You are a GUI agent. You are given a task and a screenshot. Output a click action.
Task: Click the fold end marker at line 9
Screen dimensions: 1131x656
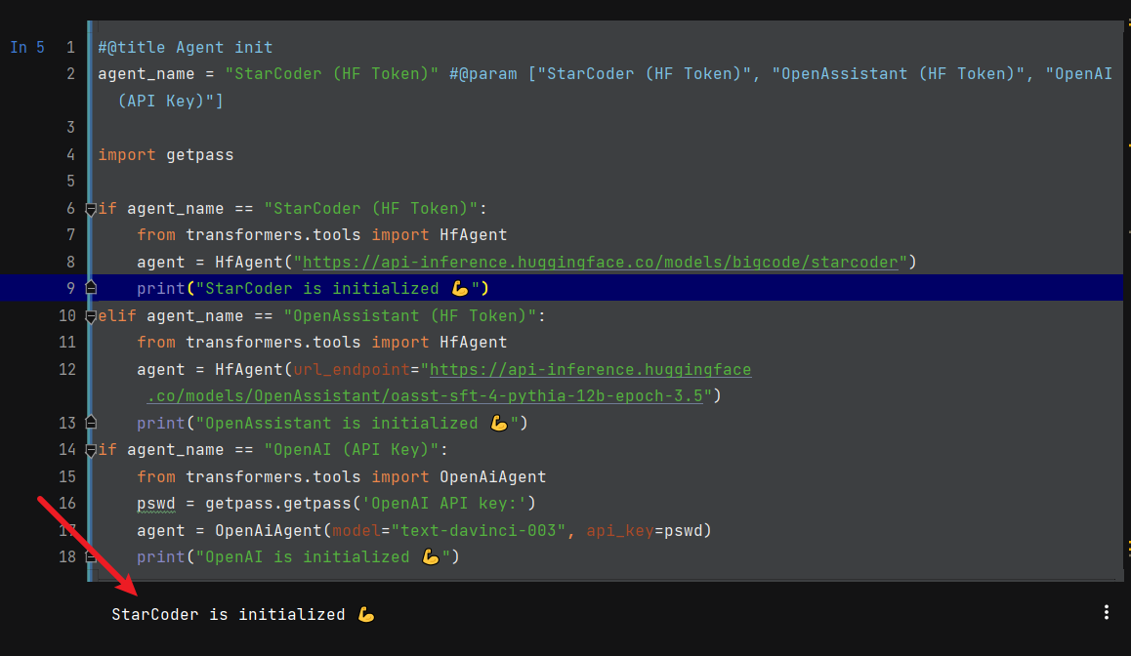91,288
